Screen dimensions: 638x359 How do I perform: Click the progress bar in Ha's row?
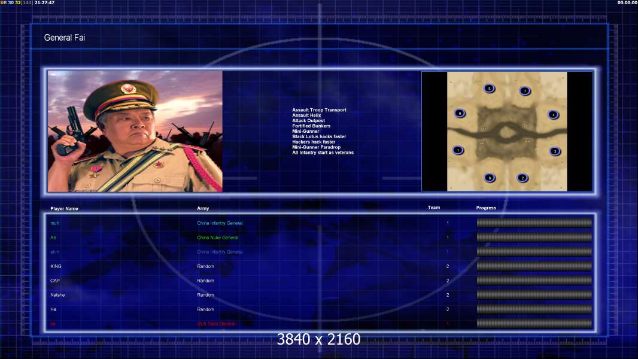534,309
